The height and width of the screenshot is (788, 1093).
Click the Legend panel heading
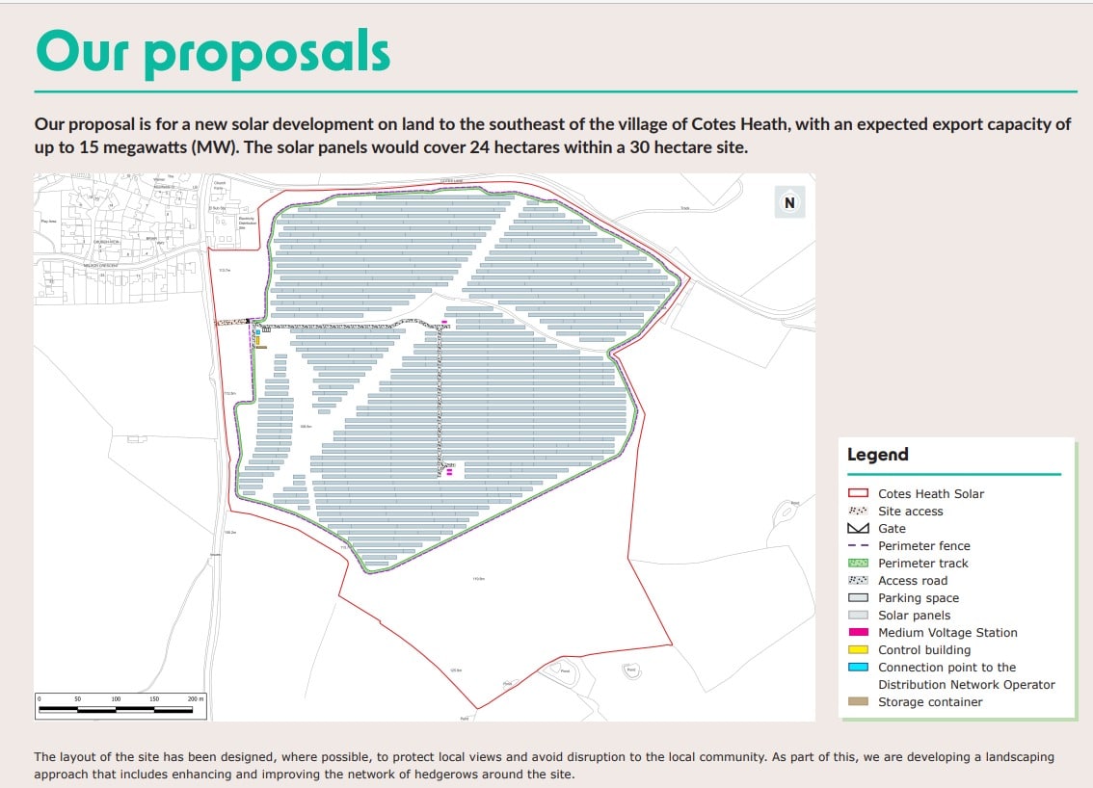[876, 454]
